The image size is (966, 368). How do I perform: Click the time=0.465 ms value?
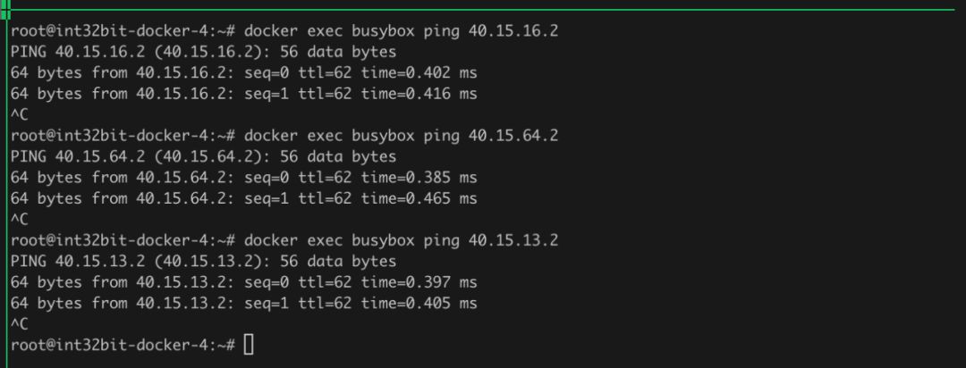419,198
